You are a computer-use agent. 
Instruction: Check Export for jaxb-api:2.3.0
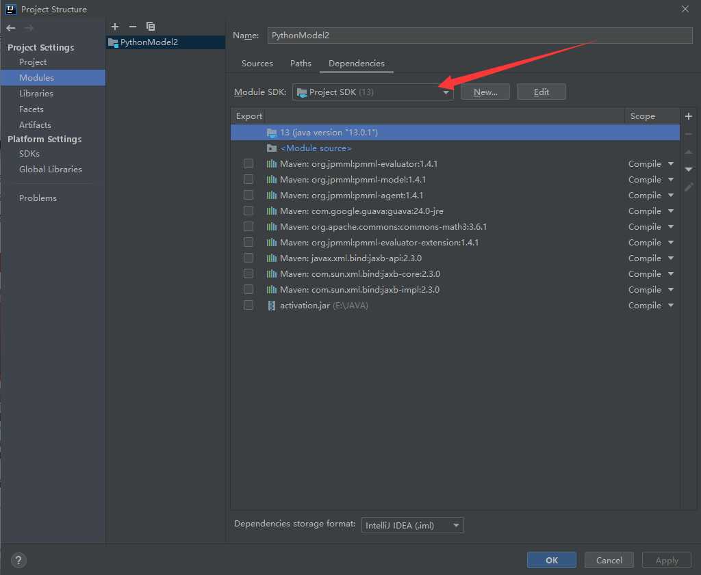[x=248, y=258]
